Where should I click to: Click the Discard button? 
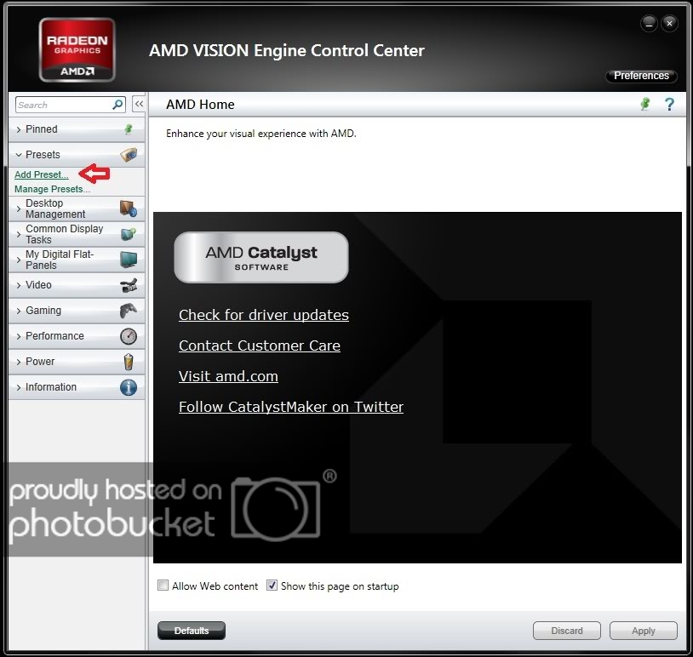(567, 631)
